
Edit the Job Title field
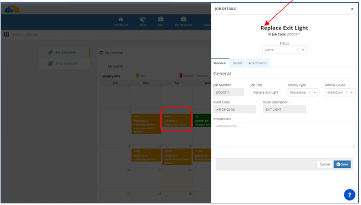coord(266,93)
